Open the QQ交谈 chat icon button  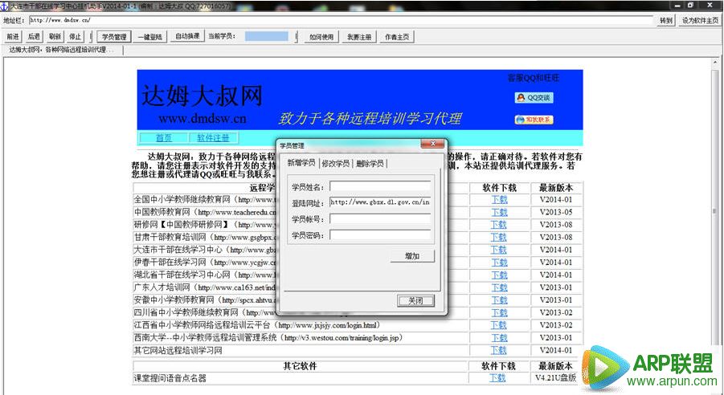pos(534,98)
